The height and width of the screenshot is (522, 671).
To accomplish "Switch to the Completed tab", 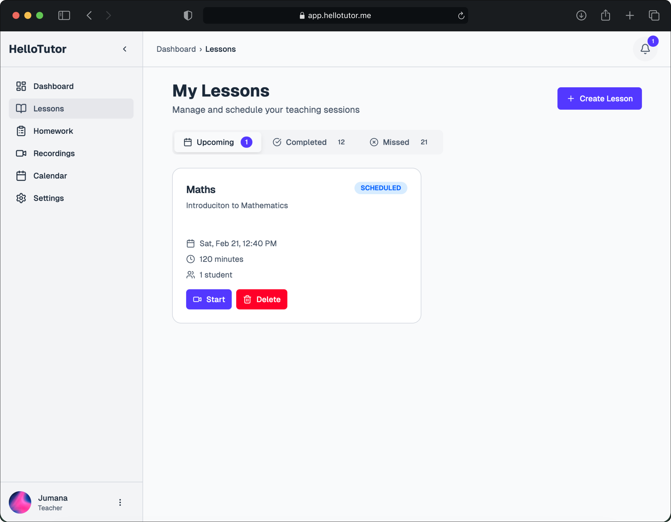I will click(309, 142).
